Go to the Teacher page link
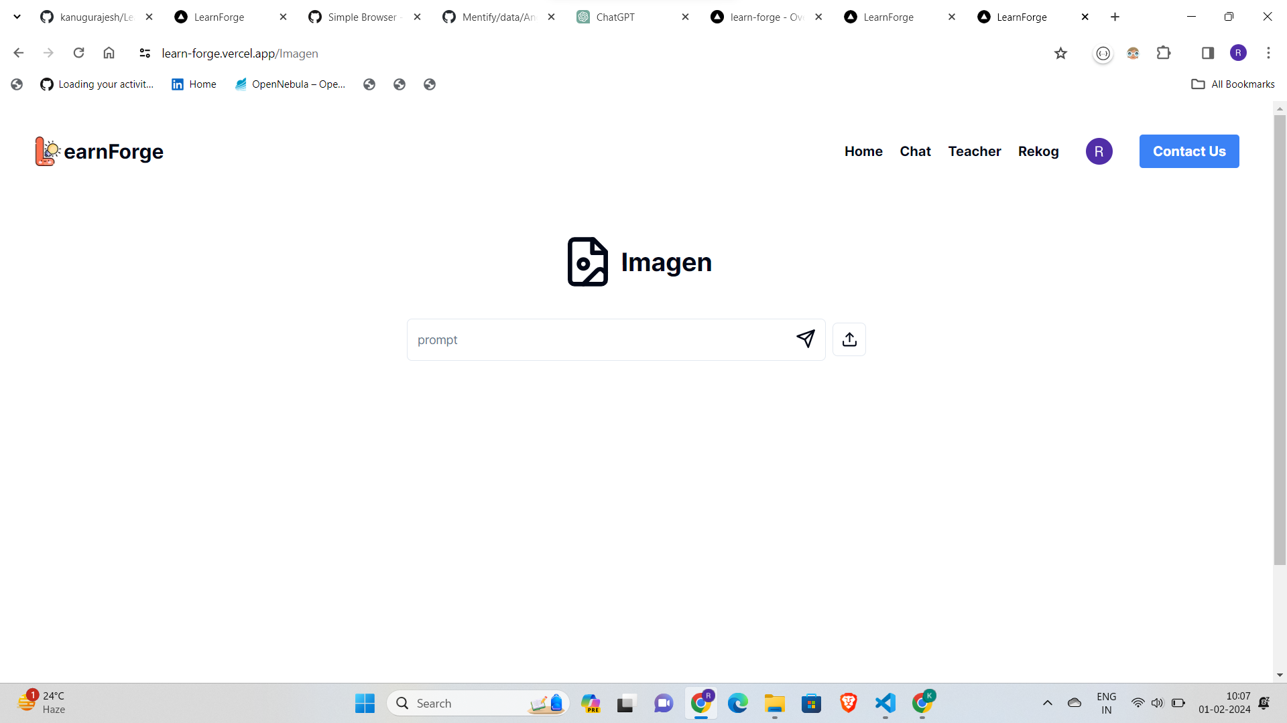 pos(974,151)
